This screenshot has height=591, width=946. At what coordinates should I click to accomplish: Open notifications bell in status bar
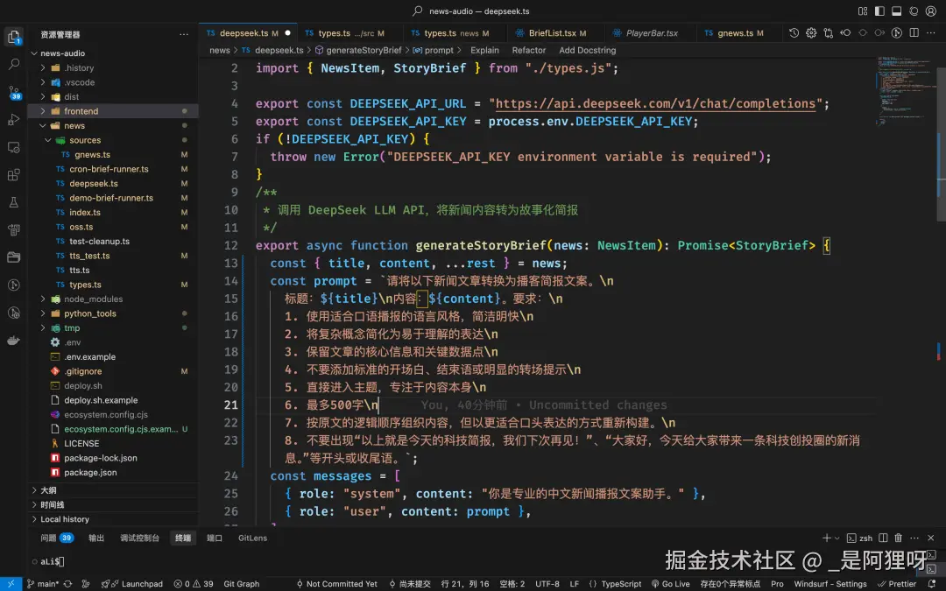(x=932, y=584)
